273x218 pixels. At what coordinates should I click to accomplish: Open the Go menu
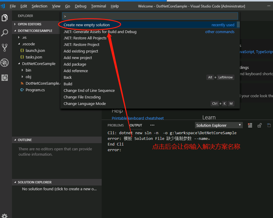click(x=68, y=6)
